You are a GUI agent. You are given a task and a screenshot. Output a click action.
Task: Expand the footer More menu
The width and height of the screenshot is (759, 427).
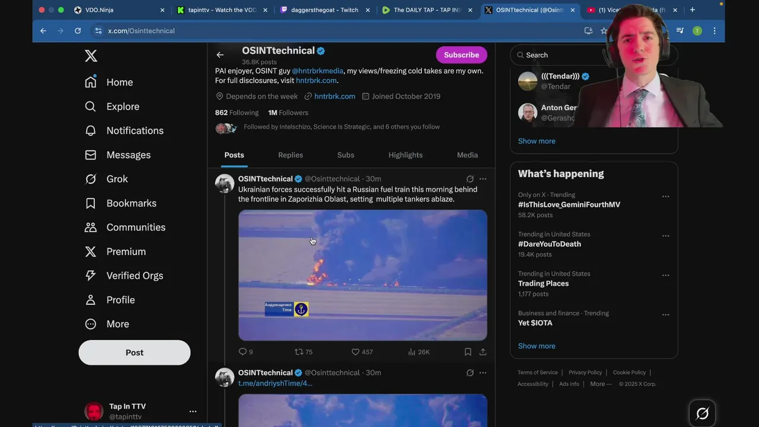[601, 384]
